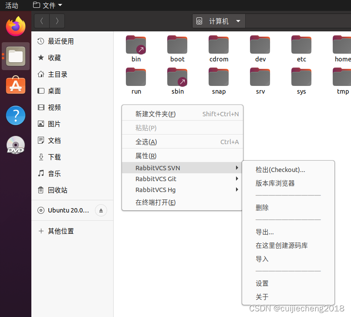
Task: Select the cdrom folder icon
Action: click(219, 45)
